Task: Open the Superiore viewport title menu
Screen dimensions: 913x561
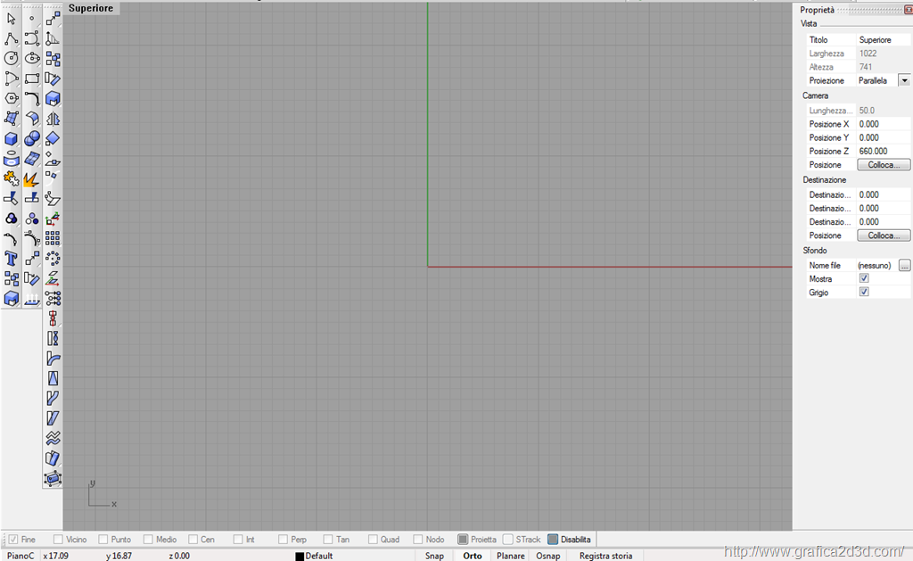Action: (90, 8)
